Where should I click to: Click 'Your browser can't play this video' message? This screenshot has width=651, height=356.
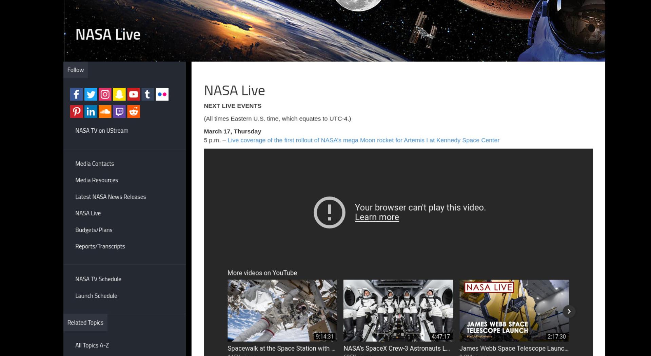coord(420,207)
